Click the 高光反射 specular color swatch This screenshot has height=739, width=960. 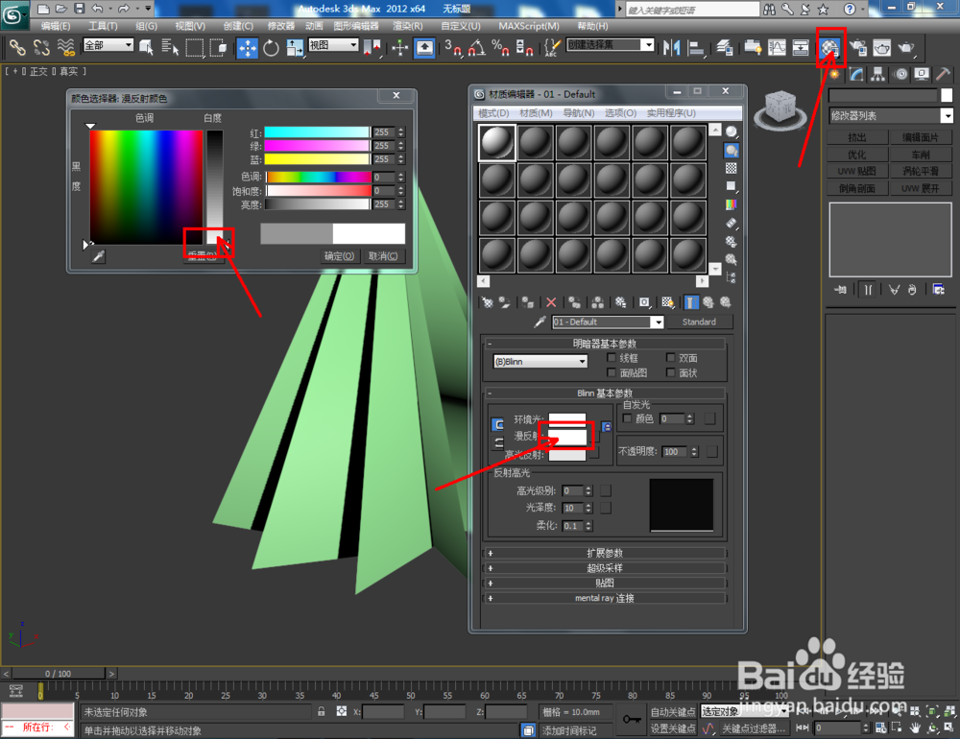(567, 454)
